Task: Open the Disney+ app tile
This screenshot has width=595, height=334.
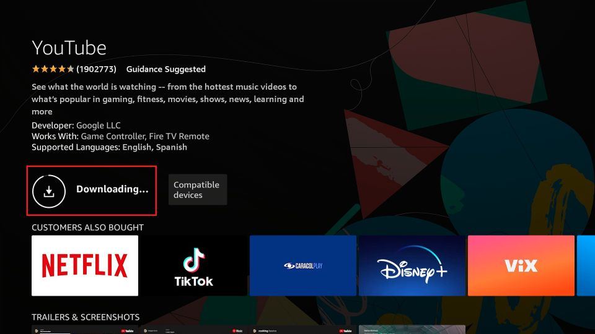Action: click(x=412, y=265)
